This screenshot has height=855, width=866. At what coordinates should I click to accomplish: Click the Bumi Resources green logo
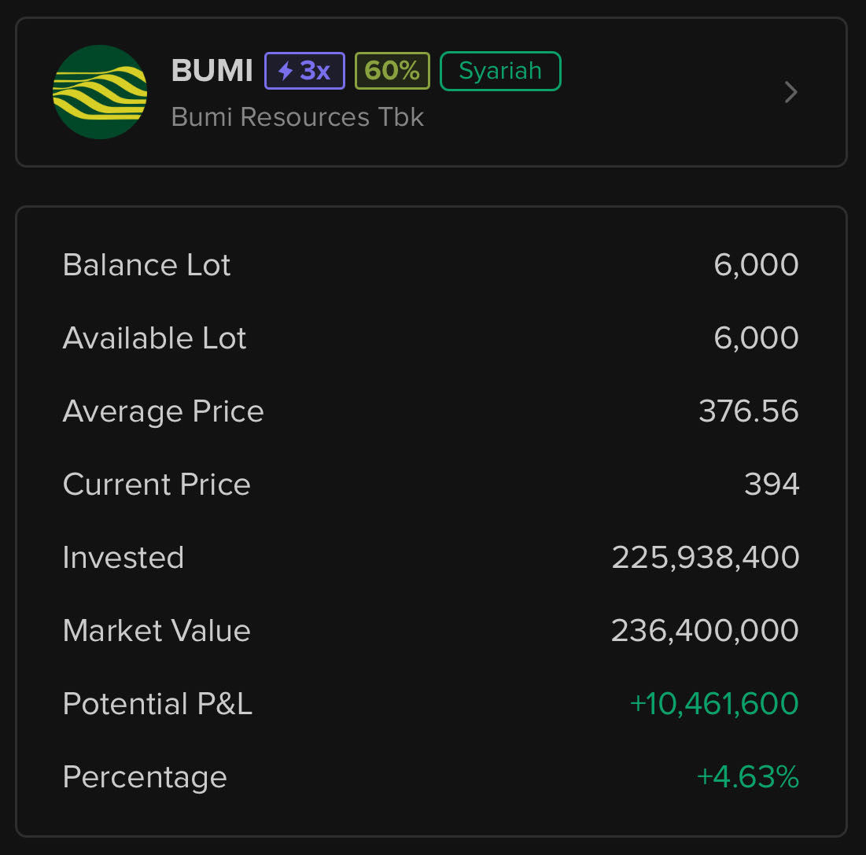click(100, 92)
